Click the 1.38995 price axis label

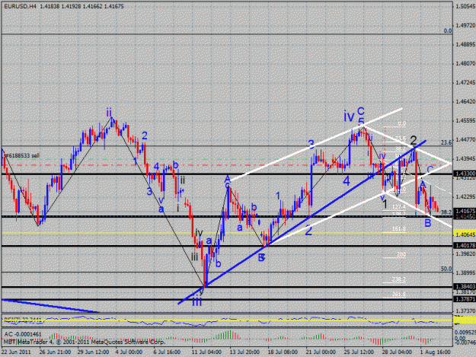(465, 273)
